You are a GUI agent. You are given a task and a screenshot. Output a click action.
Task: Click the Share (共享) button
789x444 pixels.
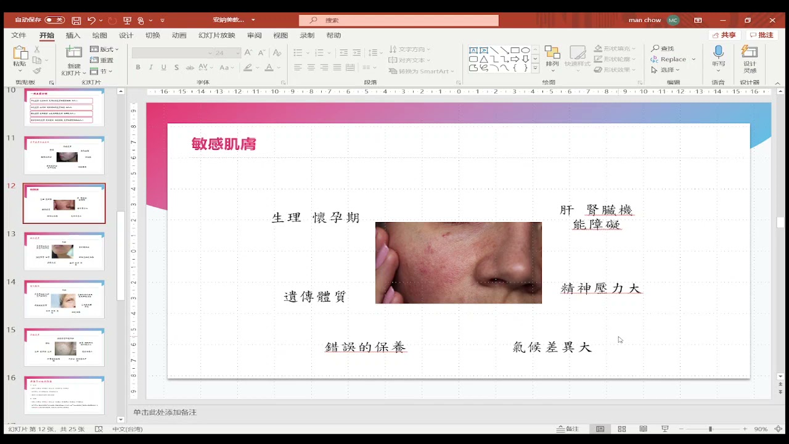click(x=724, y=35)
